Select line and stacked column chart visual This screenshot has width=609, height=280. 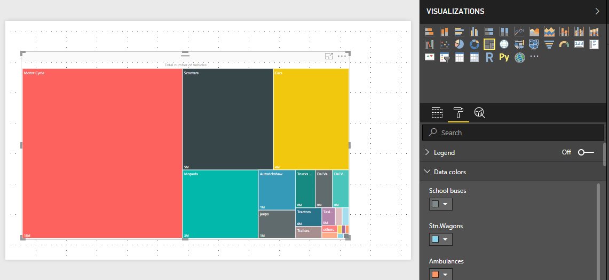564,32
